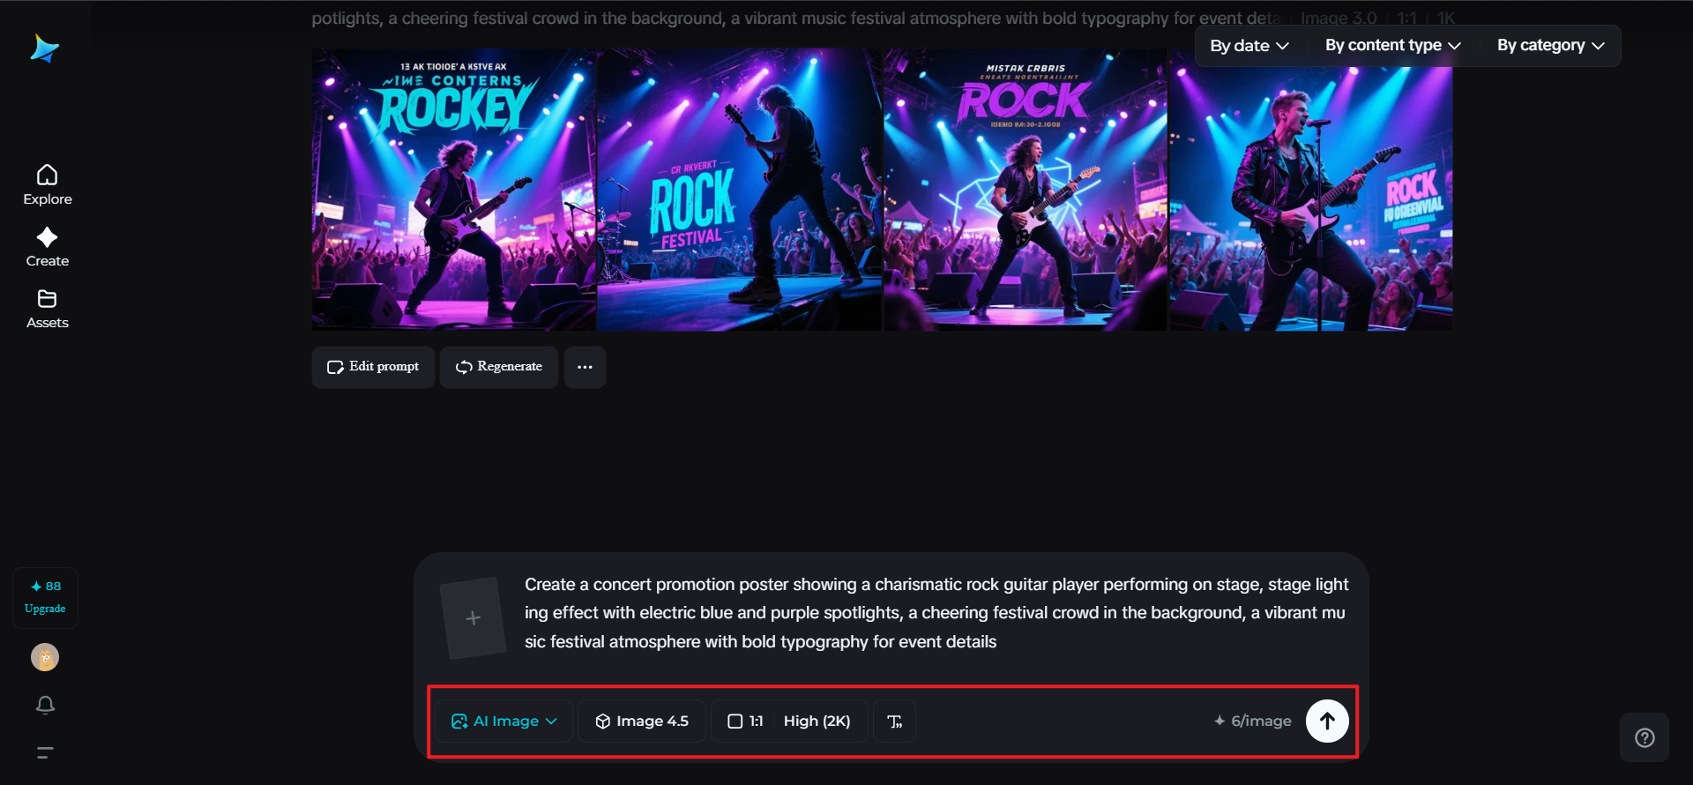Viewport: 1693px width, 785px height.
Task: Open the more options ellipsis menu
Action: pyautogui.click(x=585, y=367)
